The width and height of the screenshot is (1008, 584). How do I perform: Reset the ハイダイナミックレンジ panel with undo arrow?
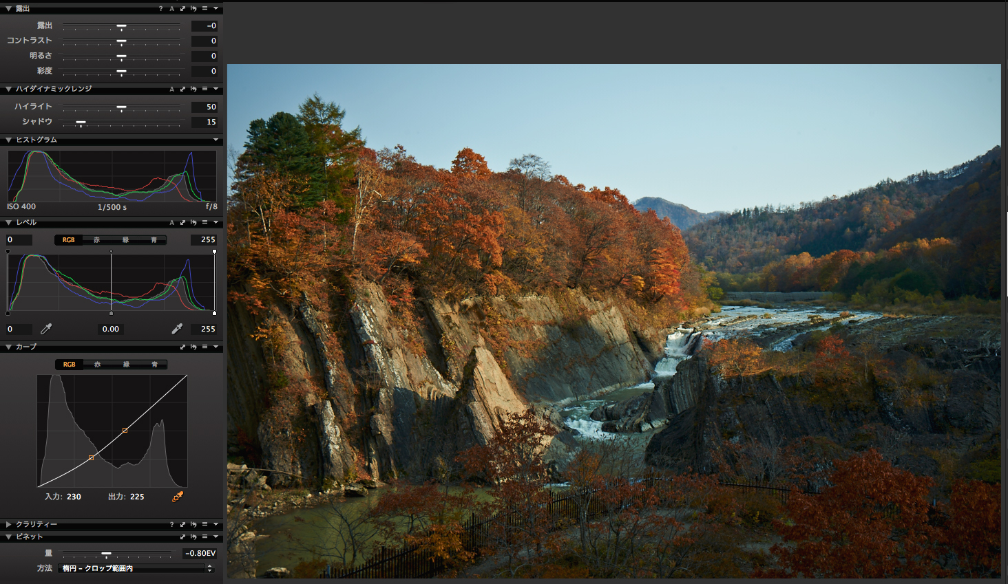tap(193, 89)
